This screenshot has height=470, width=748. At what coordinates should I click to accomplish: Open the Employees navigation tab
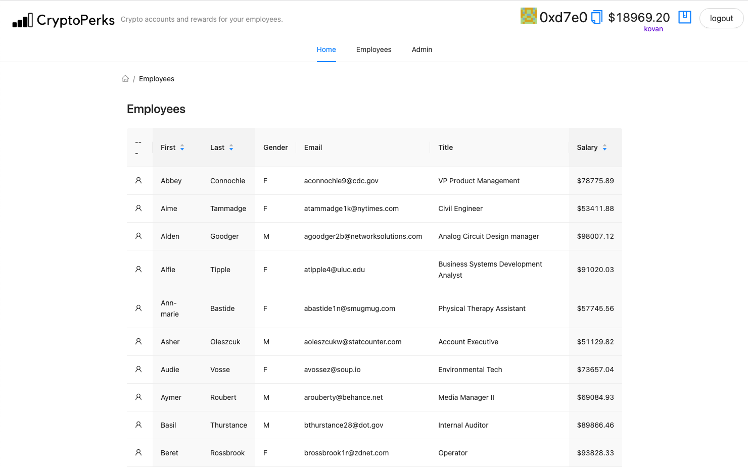(x=374, y=49)
